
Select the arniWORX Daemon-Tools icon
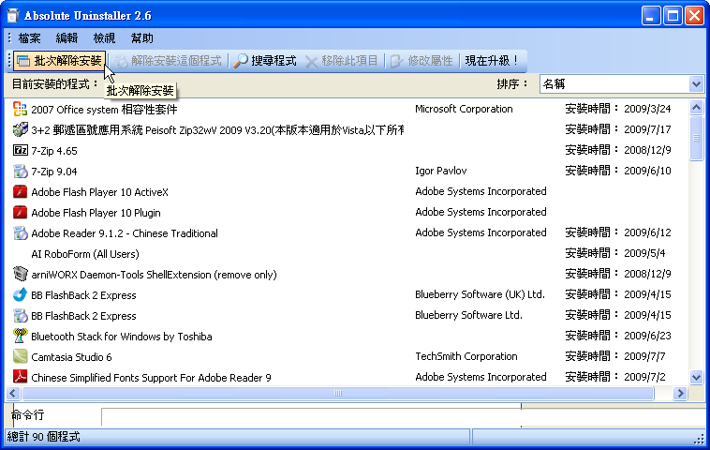pyautogui.click(x=21, y=275)
